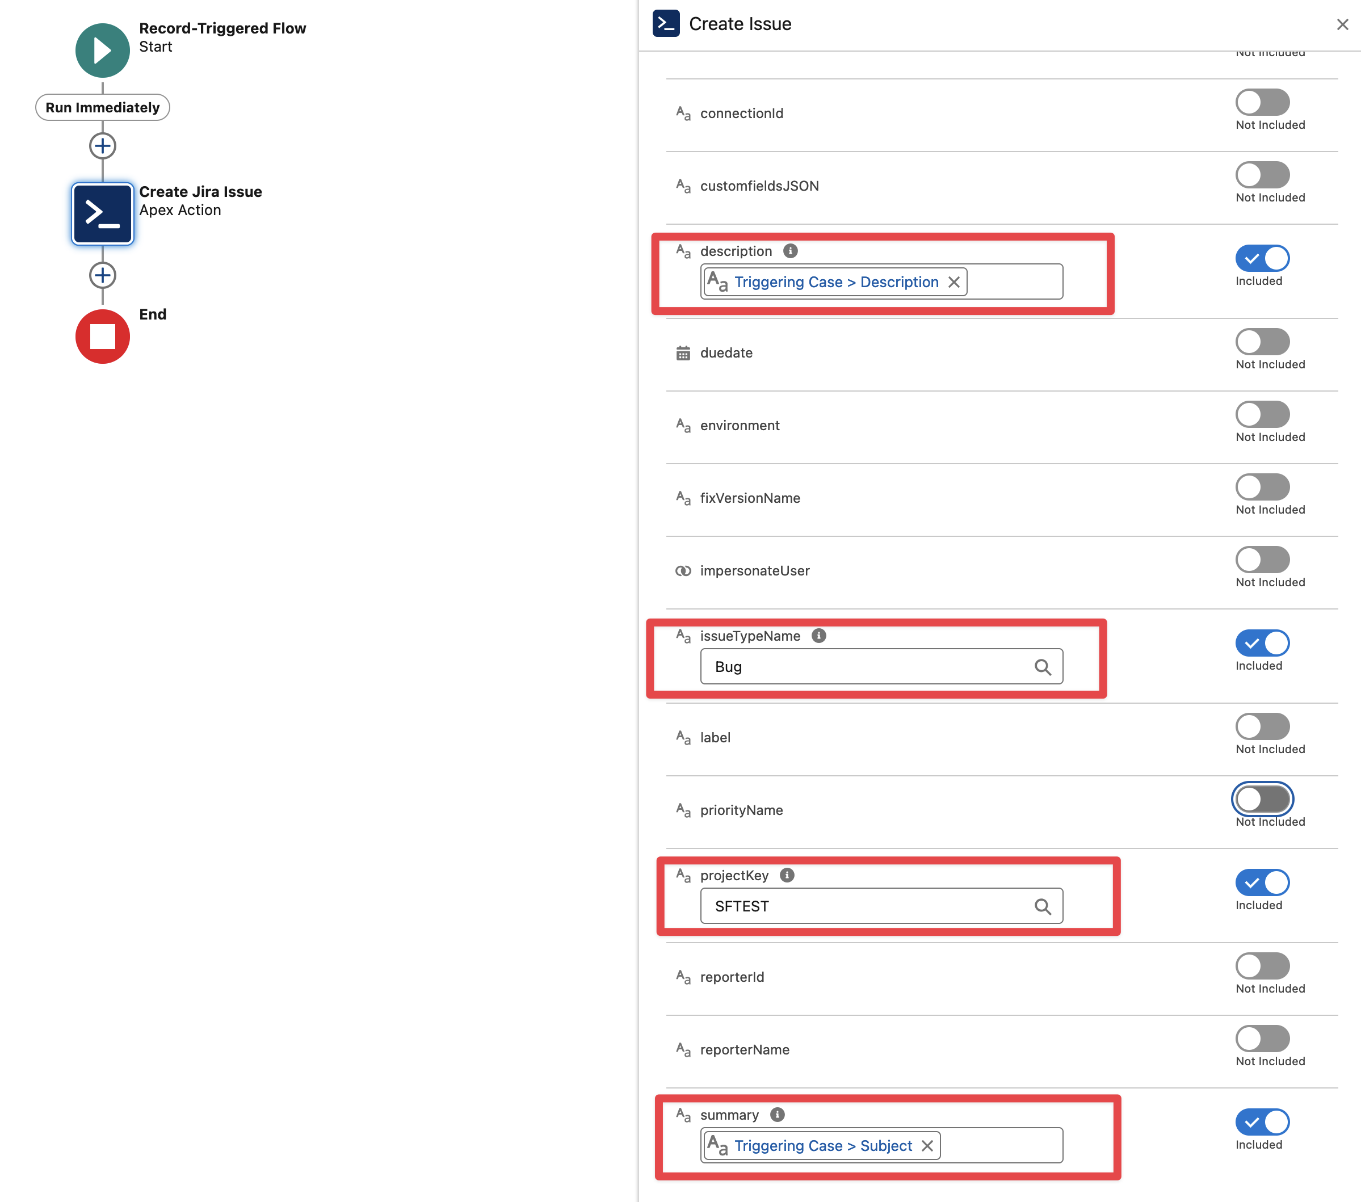Image resolution: width=1361 pixels, height=1202 pixels.
Task: Close the Create Issue panel
Action: [1342, 24]
